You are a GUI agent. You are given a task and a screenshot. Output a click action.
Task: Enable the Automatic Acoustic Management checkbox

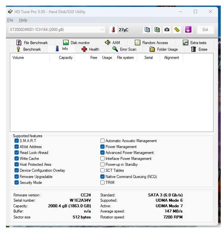click(x=103, y=141)
